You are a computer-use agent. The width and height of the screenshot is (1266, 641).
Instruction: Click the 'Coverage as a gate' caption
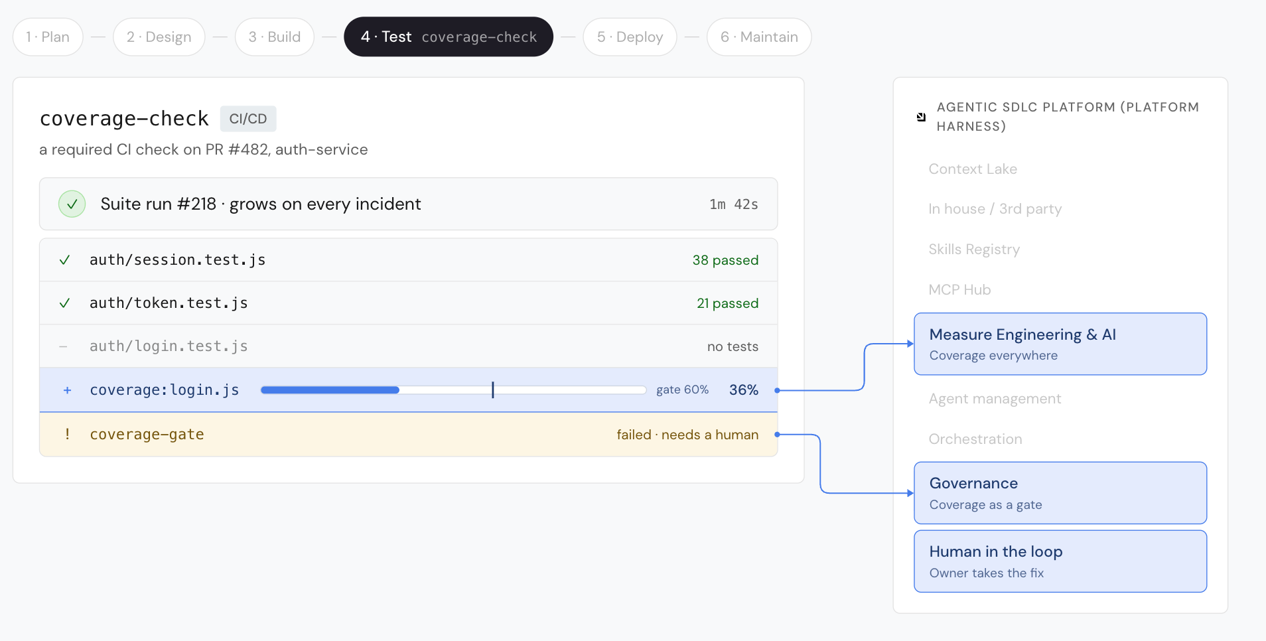pos(985,505)
